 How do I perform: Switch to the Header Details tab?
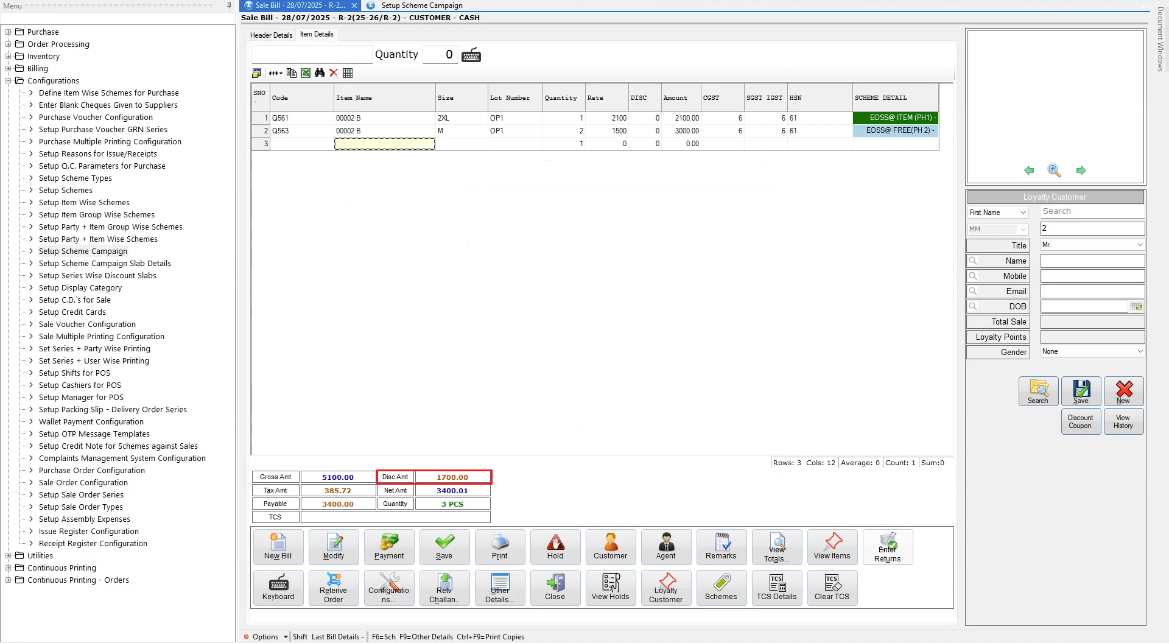(x=271, y=35)
